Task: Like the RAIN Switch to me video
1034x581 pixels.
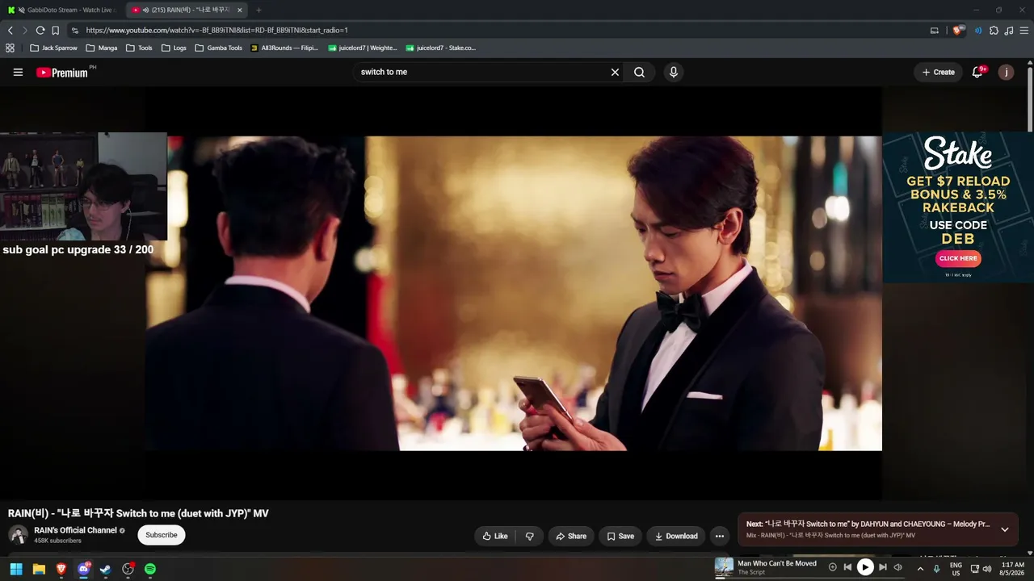Action: (495, 536)
